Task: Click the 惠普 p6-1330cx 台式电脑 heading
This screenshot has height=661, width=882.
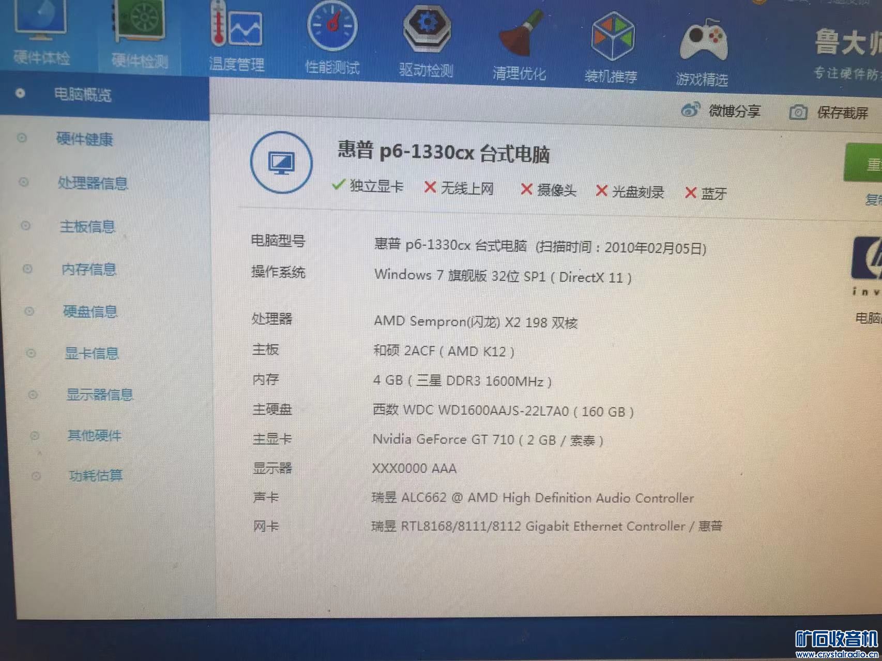Action: coord(444,152)
